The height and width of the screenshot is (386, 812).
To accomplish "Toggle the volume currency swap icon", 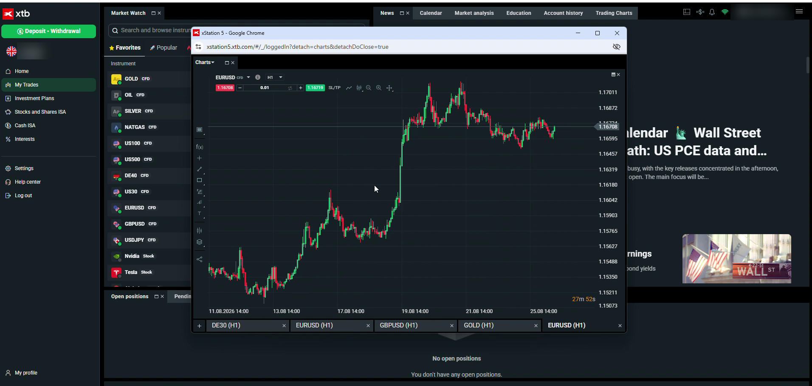I will (x=290, y=88).
